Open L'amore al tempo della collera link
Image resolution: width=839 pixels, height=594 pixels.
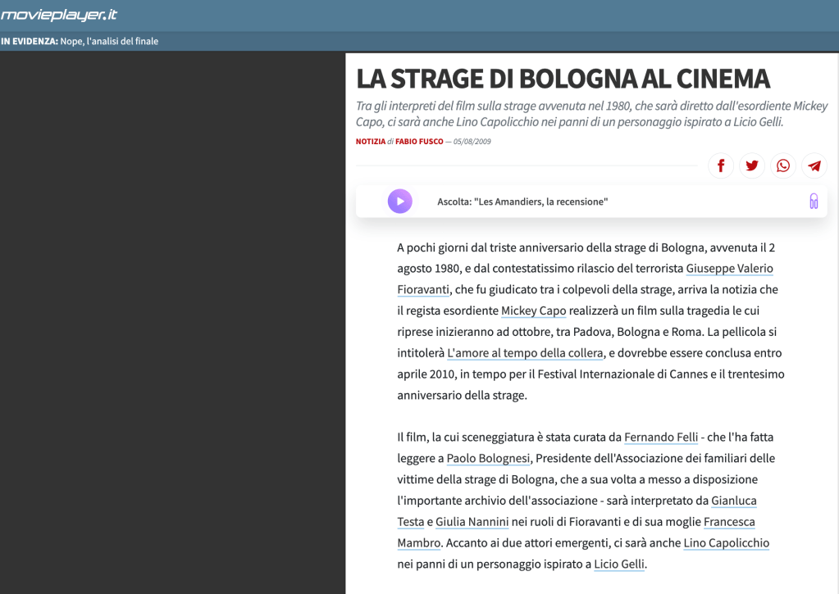526,354
